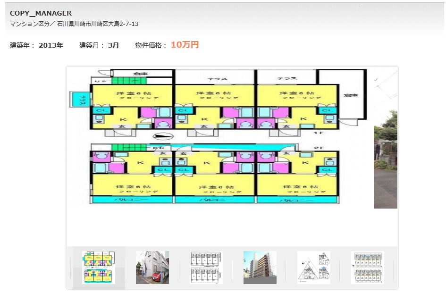View the tall apartment building photo thumbnail
The width and height of the screenshot is (446, 302).
260,268
